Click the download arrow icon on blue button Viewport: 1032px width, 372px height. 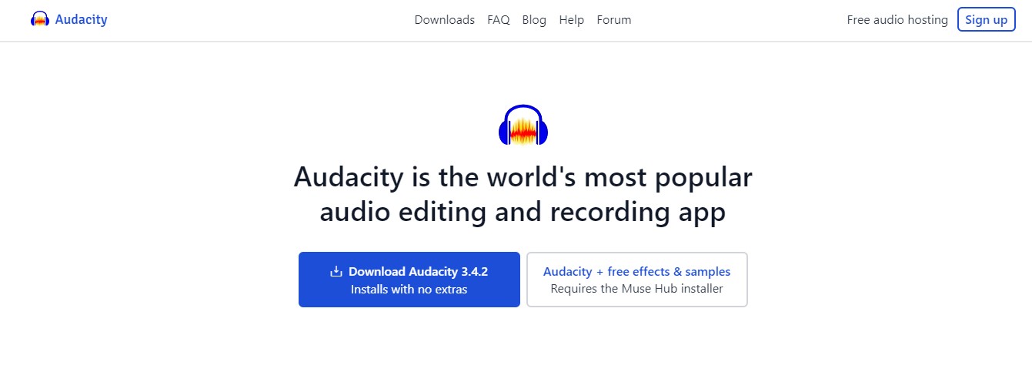(x=336, y=271)
